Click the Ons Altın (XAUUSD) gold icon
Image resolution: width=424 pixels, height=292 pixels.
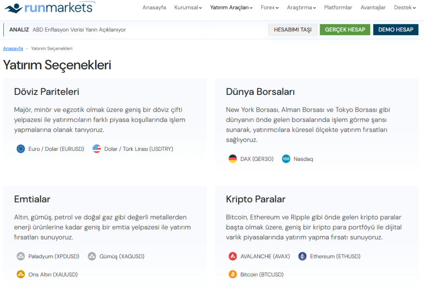(x=21, y=274)
